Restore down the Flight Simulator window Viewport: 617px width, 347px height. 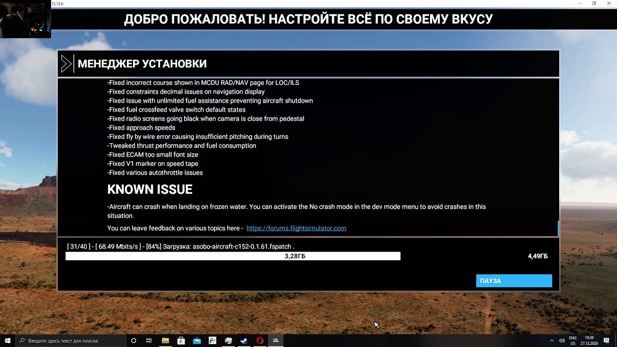point(594,3)
